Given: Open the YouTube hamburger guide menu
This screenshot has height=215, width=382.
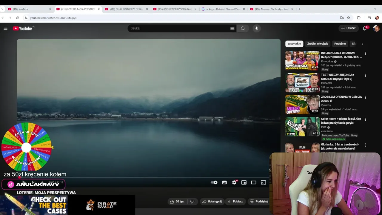Looking at the screenshot, I should click(5, 28).
